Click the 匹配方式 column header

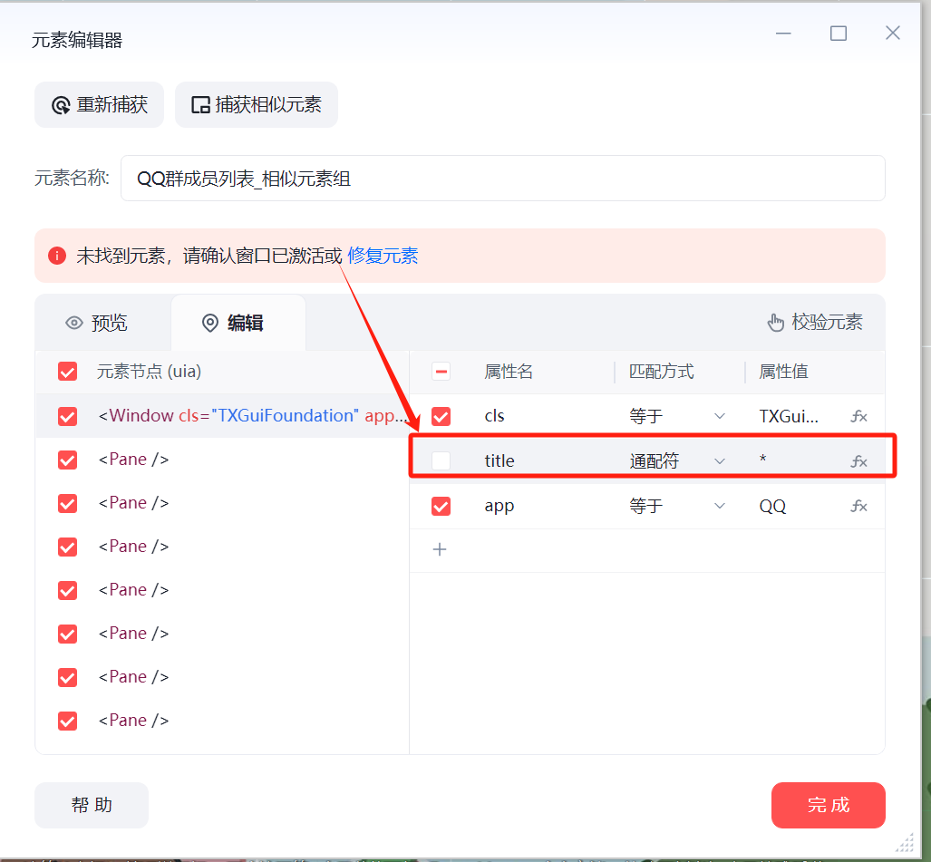(x=662, y=372)
